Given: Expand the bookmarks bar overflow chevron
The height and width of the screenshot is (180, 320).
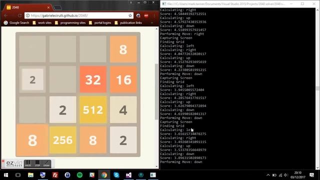Looking at the screenshot, I should (152, 23).
